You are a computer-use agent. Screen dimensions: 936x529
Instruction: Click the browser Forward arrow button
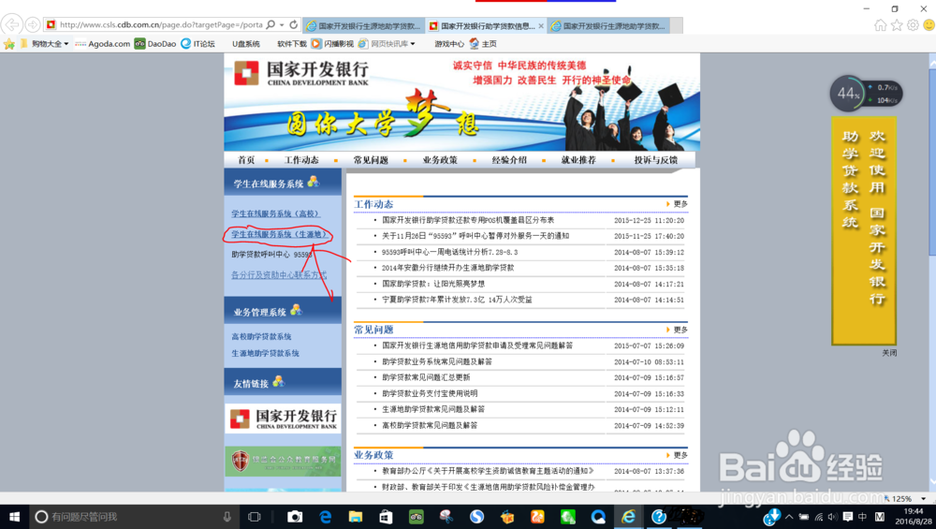coord(32,25)
